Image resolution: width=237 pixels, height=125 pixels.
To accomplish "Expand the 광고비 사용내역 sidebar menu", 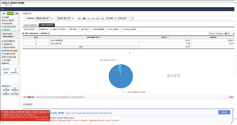I will pyautogui.click(x=10, y=20).
